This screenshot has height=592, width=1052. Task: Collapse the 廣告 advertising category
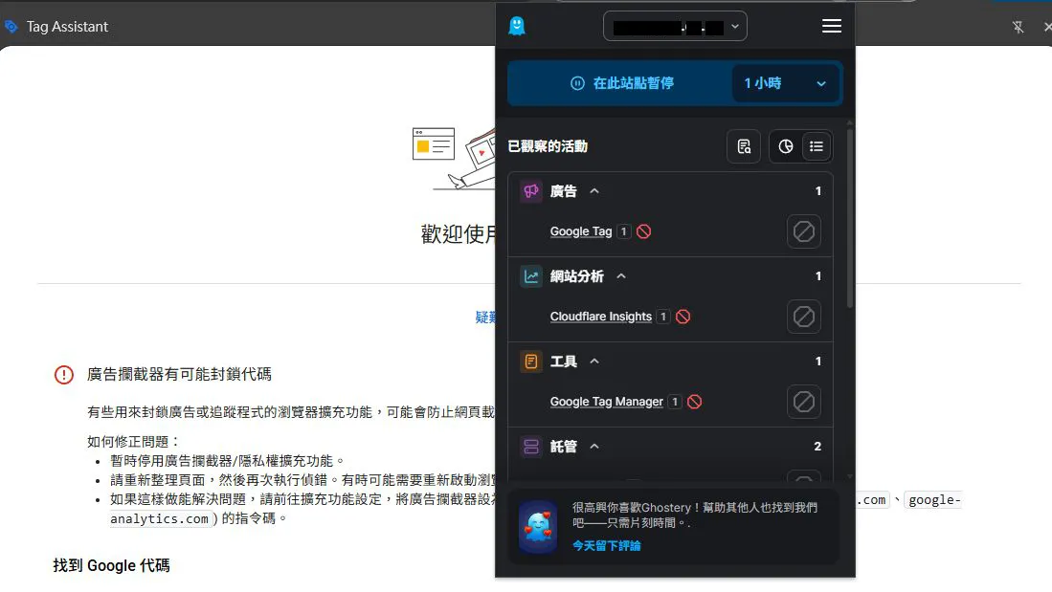594,191
